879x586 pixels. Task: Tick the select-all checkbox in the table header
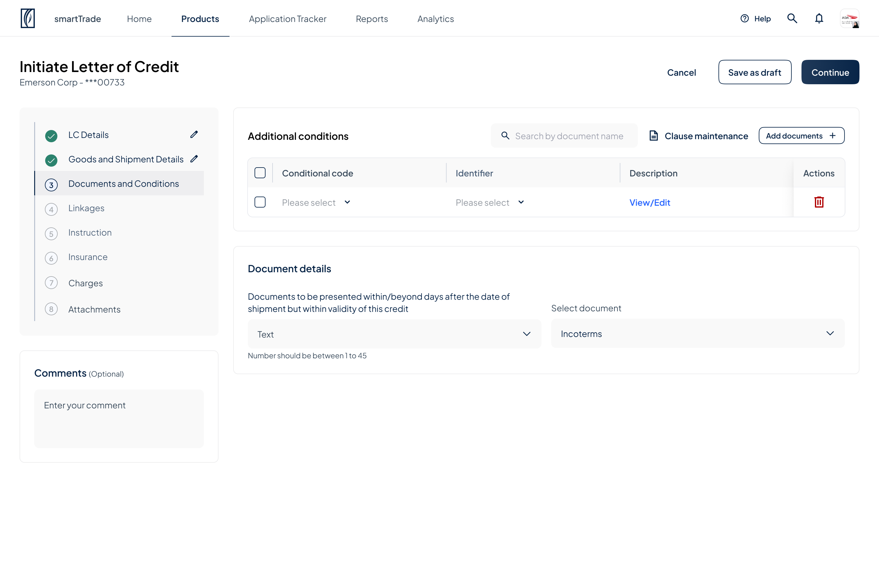tap(260, 173)
